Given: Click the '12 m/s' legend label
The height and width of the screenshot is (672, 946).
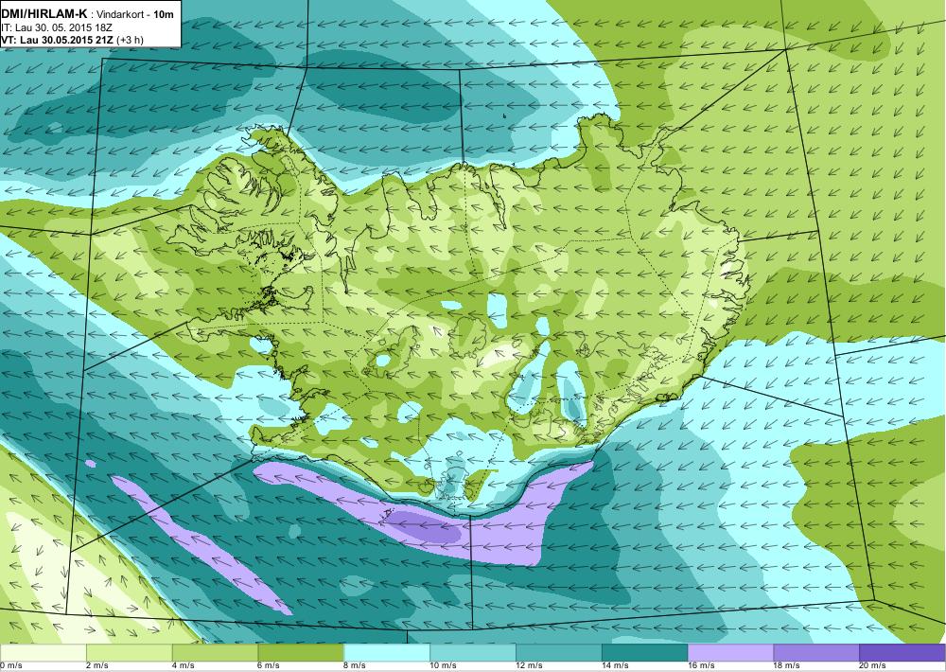Looking at the screenshot, I should (529, 666).
